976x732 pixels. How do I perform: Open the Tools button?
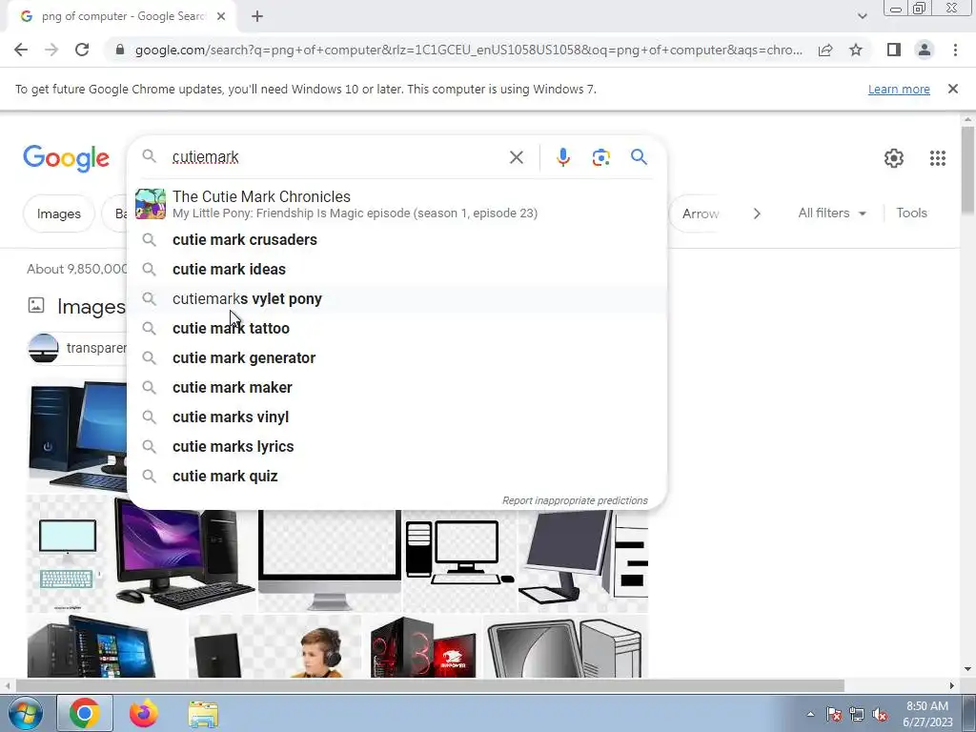(911, 213)
